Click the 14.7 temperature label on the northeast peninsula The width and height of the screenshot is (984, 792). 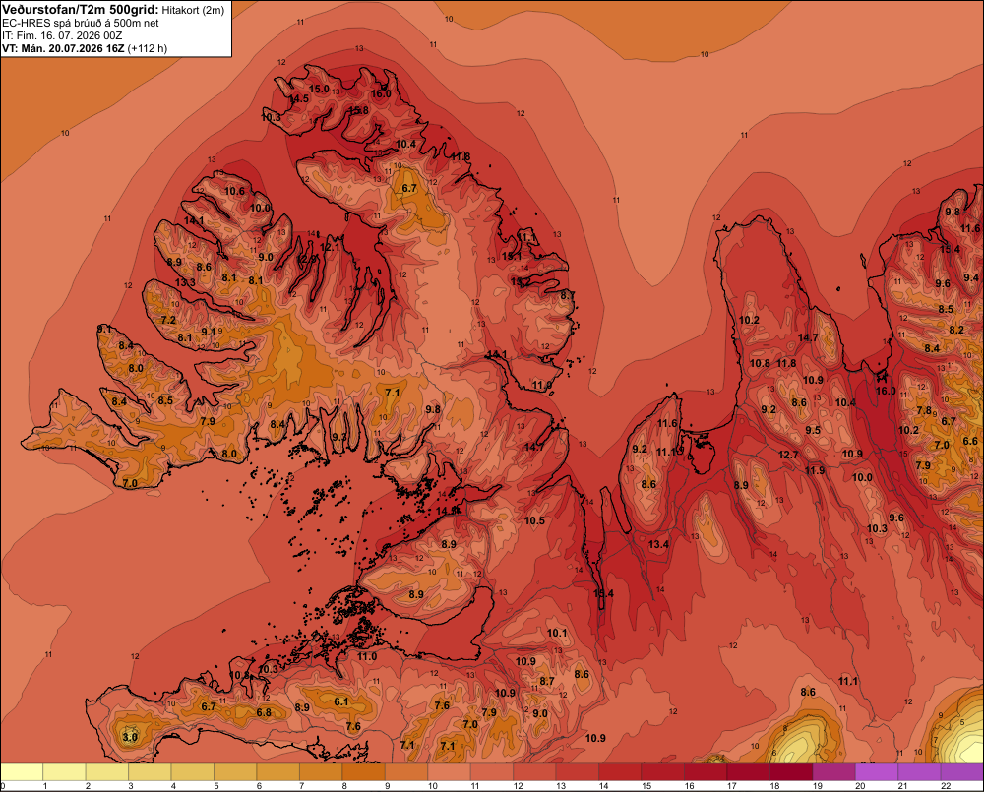[808, 337]
